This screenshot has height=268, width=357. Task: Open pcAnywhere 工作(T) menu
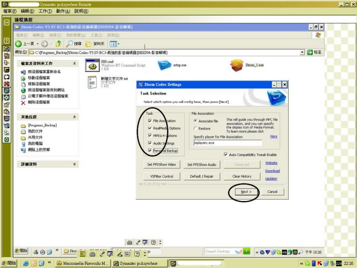point(45,11)
